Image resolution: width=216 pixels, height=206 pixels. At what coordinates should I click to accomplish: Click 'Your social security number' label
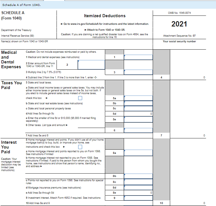point(179,41)
